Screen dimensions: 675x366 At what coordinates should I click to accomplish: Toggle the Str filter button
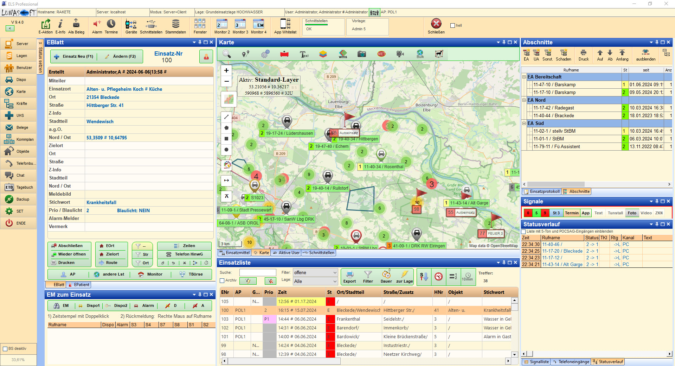(x=142, y=254)
